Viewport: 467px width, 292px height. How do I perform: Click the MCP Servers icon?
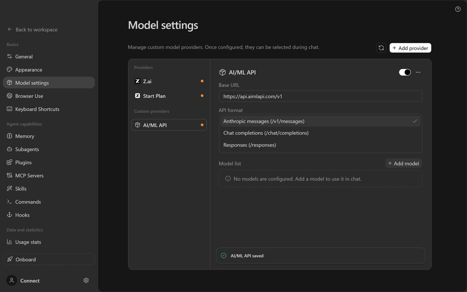click(x=9, y=176)
